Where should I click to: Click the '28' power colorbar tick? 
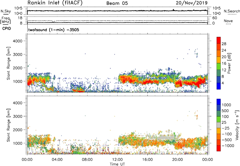pyautogui.click(x=224, y=44)
